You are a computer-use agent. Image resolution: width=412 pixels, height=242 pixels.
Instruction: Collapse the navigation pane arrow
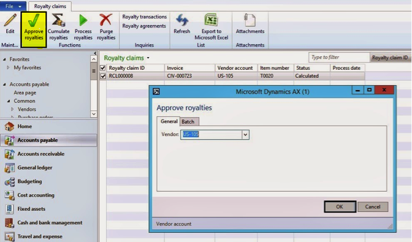pyautogui.click(x=95, y=53)
